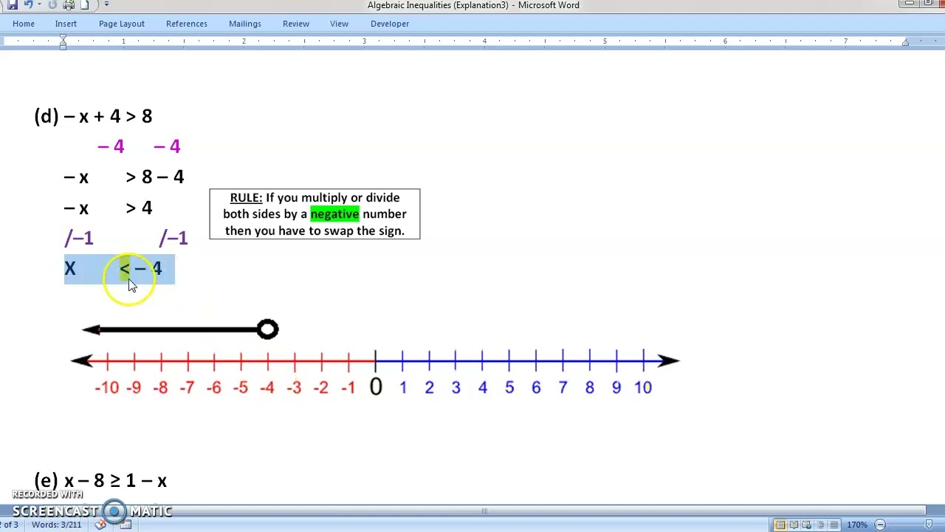
Task: Click the -4 label on number line
Action: (x=267, y=387)
